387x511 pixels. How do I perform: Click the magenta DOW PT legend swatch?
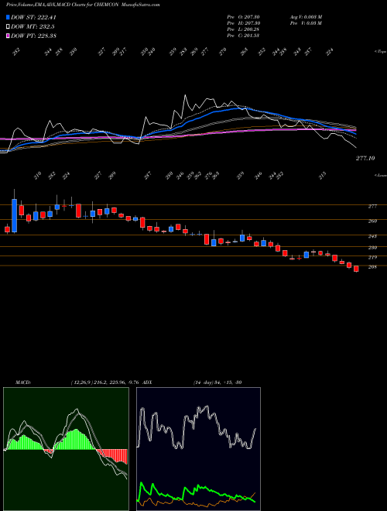(x=9, y=36)
